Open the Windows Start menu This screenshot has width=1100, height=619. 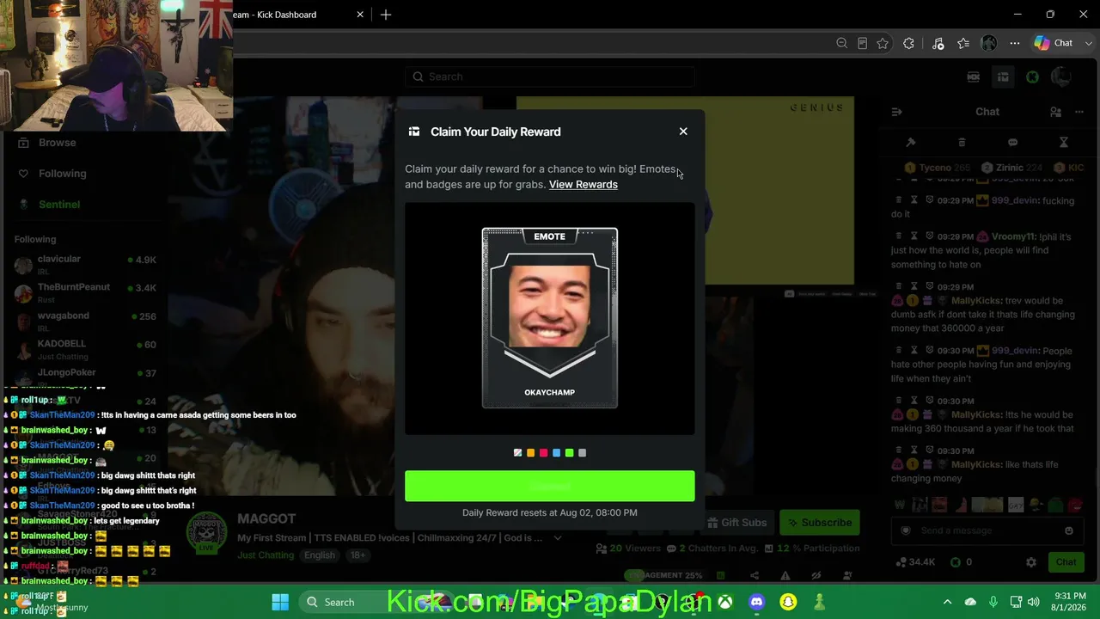(x=280, y=602)
